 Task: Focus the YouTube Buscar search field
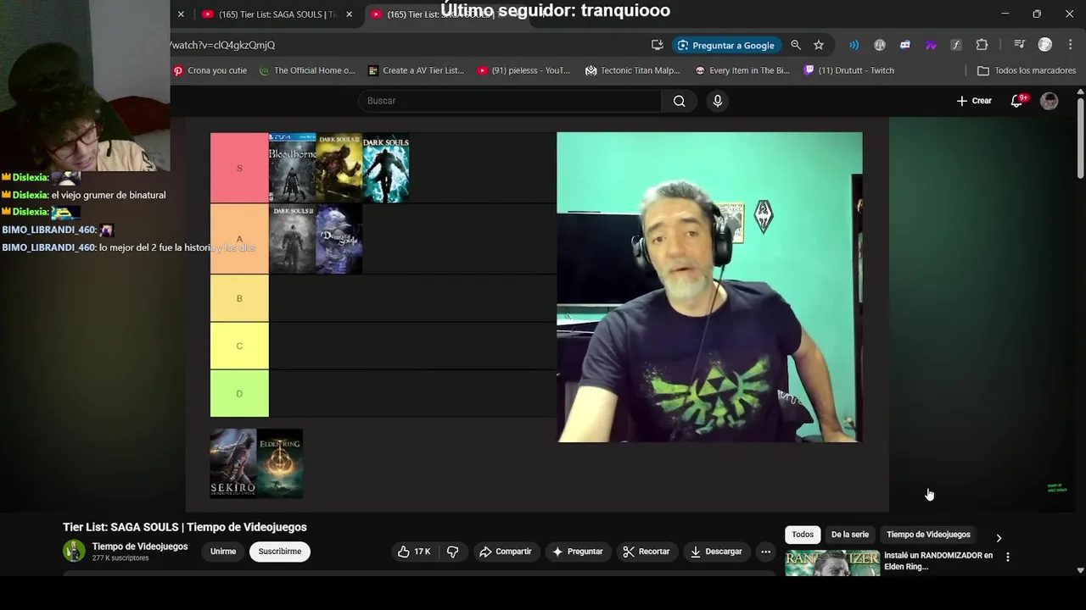point(509,101)
